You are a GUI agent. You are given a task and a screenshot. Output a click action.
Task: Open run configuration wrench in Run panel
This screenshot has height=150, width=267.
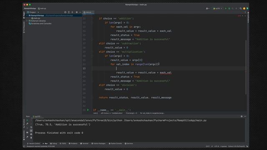[x=27, y=124]
